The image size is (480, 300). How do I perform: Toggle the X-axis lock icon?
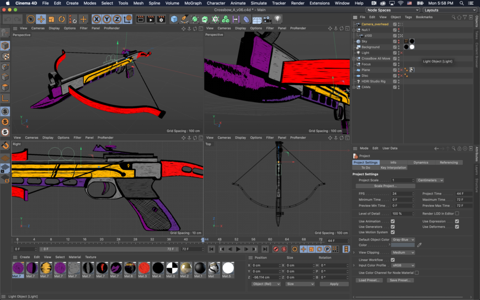[x=97, y=19]
